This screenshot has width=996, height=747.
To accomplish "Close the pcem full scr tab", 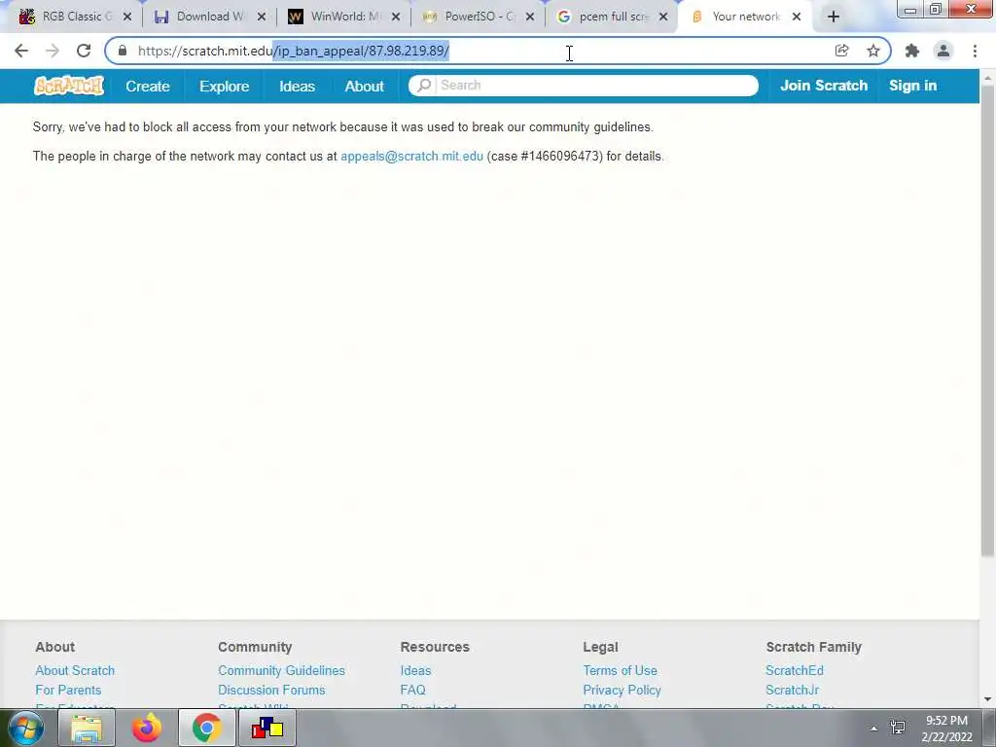I will tap(663, 18).
